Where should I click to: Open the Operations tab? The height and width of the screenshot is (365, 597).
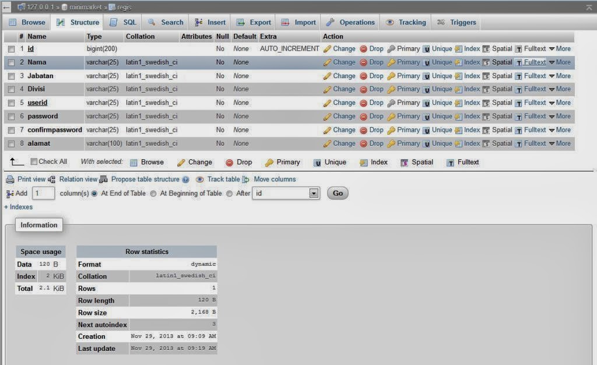coord(350,23)
